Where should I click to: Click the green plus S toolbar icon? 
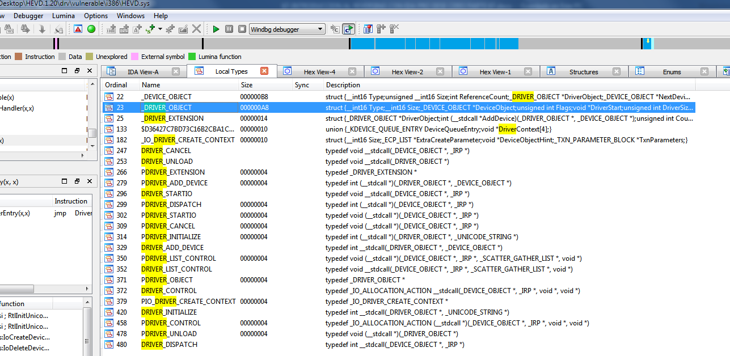151,29
